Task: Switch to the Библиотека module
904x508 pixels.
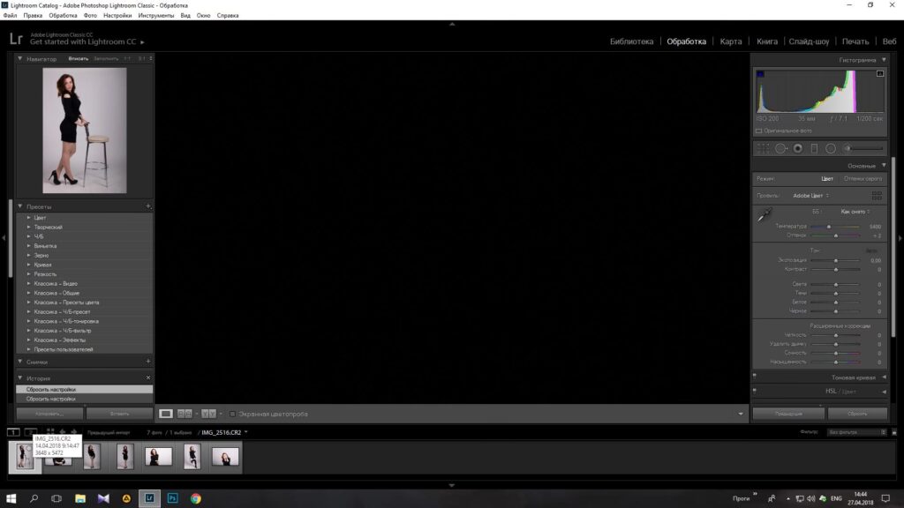Action: pyautogui.click(x=631, y=41)
